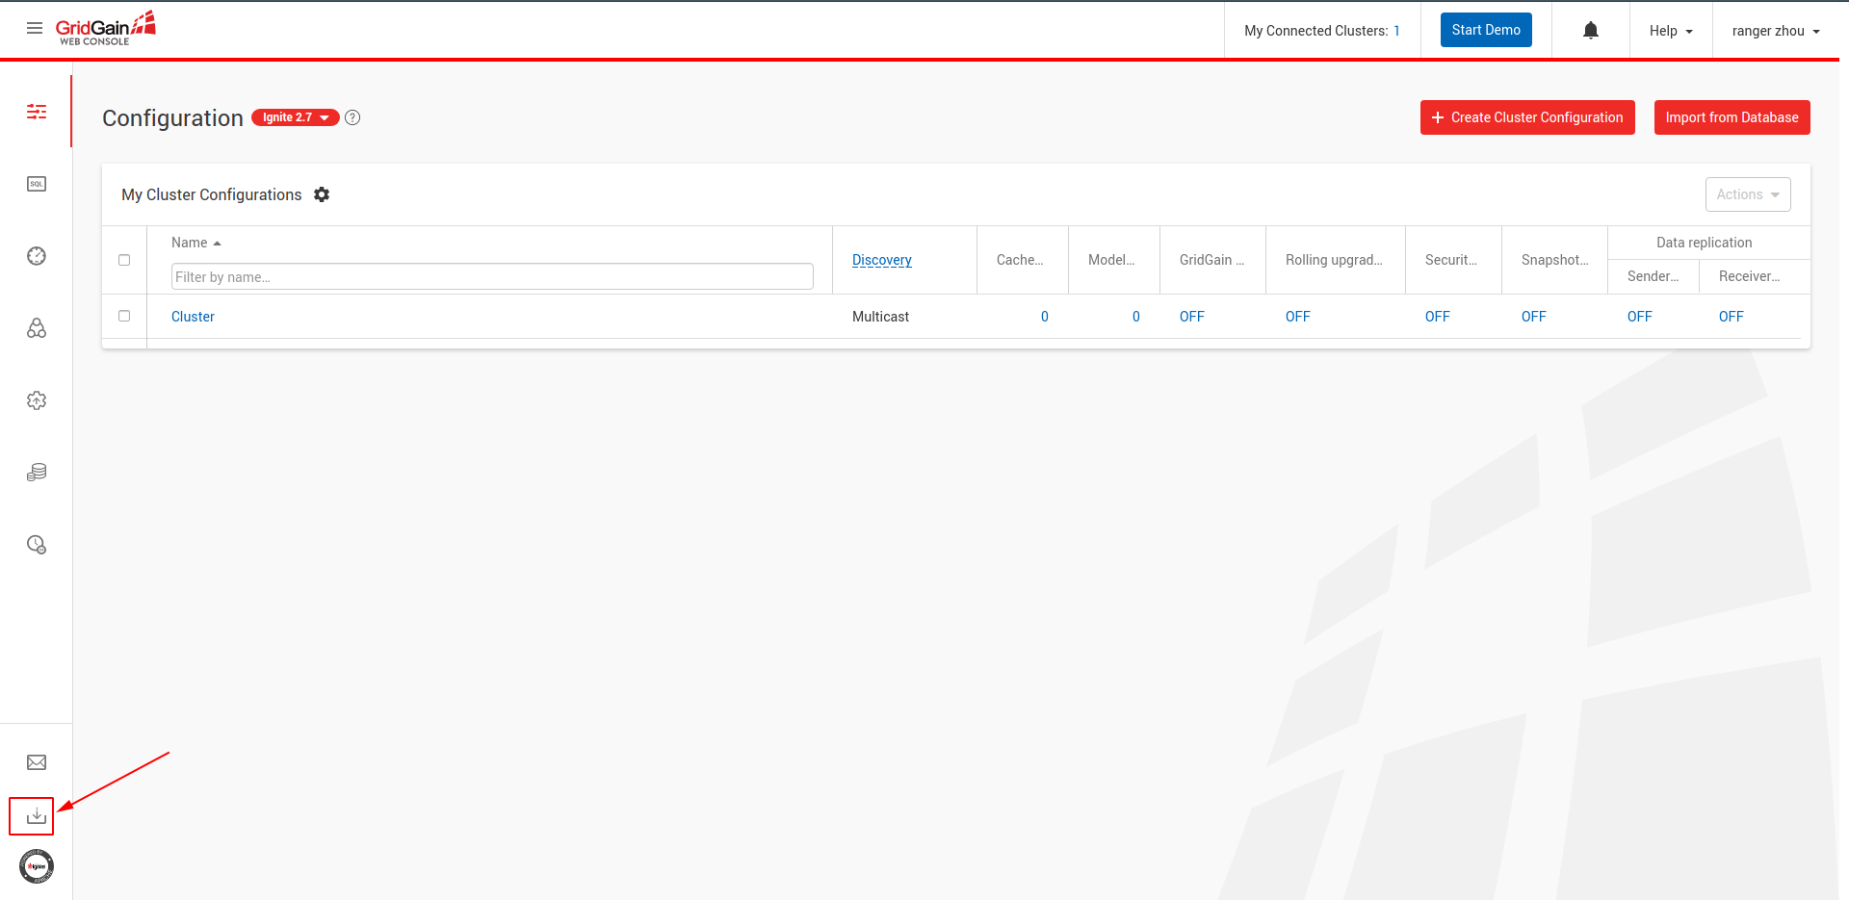Click the Sender OFF value
This screenshot has width=1849, height=900.
[x=1640, y=317]
